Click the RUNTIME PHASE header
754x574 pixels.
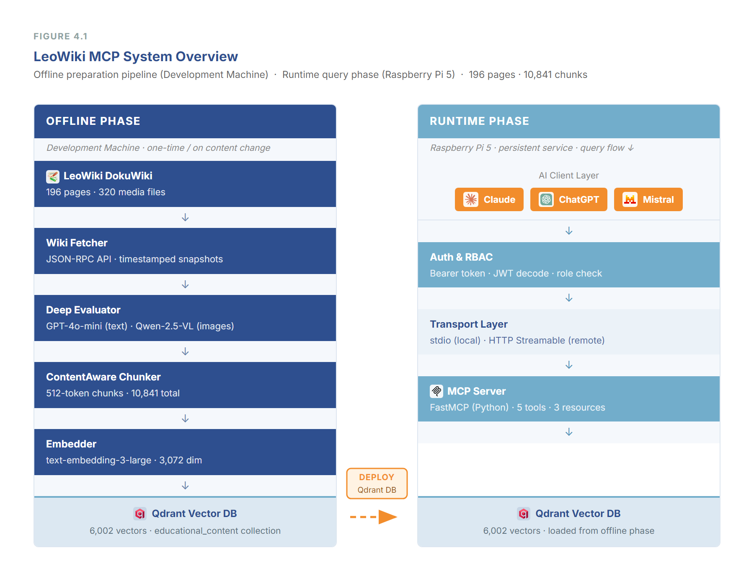(569, 122)
